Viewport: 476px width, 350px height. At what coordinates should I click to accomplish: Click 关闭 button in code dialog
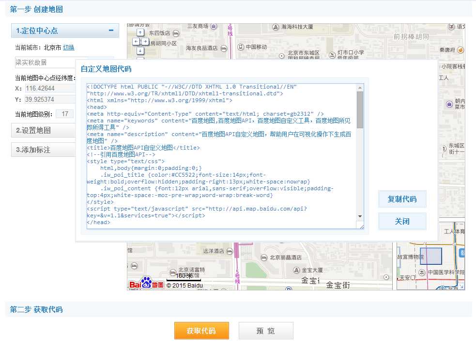pos(402,221)
